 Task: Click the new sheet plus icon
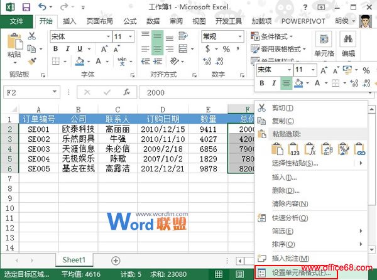coord(116,261)
